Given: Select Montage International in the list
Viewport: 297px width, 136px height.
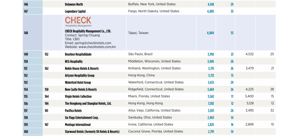Looking at the screenshot, I should 78,124.
